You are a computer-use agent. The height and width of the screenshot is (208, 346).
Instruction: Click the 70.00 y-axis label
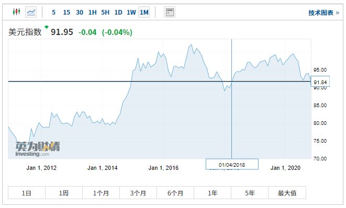[320, 159]
